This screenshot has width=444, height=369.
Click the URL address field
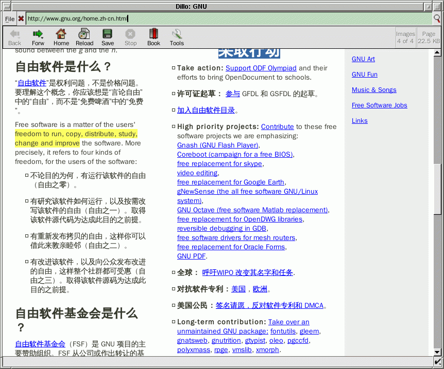pos(229,19)
